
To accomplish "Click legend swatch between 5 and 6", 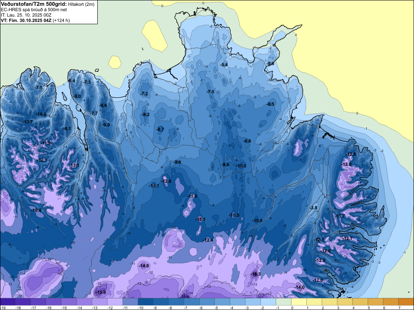I will tap(376, 302).
